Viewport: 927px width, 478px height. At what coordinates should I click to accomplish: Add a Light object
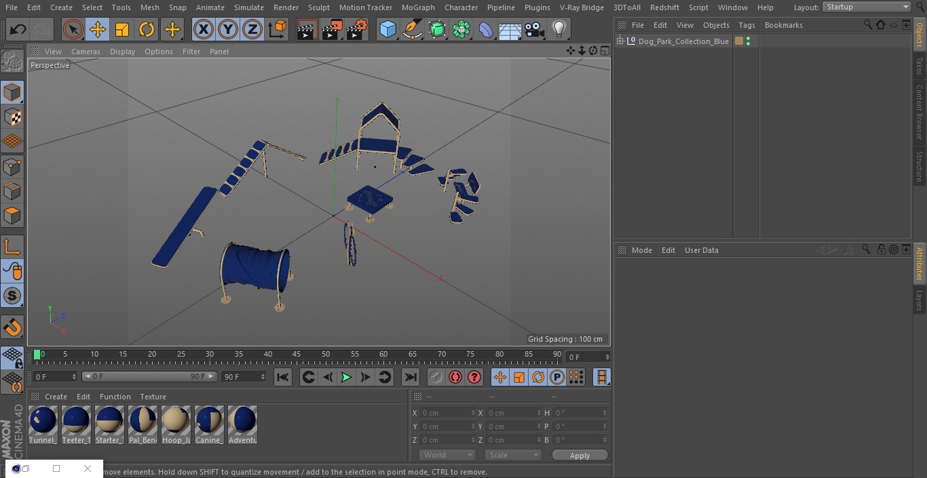click(x=559, y=30)
